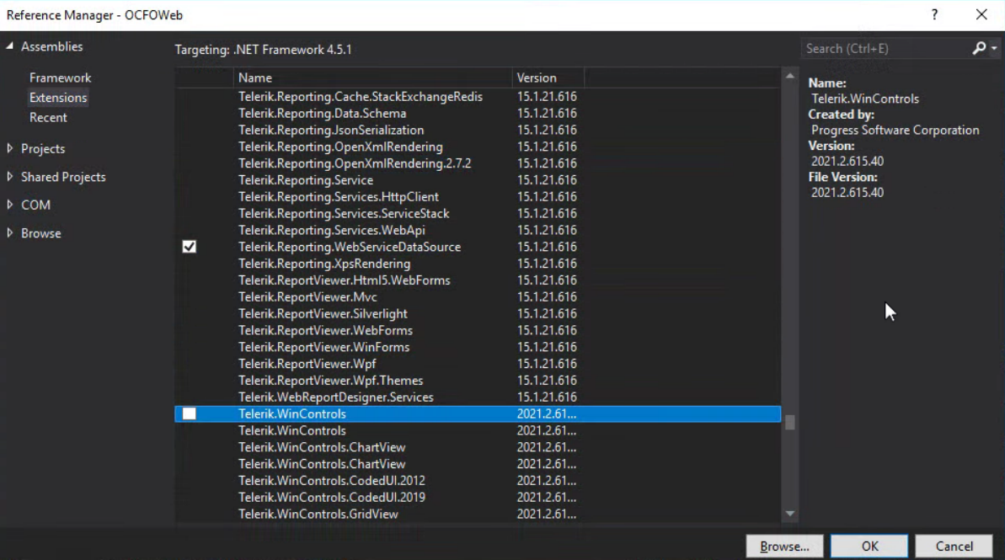The height and width of the screenshot is (560, 1005).
Task: Select Extensions under Assemblies
Action: 57,98
